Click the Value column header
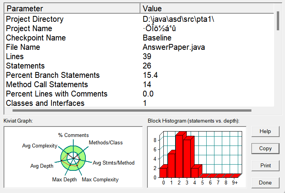Image resolution: width=285 pixels, height=193 pixels. 207,8
